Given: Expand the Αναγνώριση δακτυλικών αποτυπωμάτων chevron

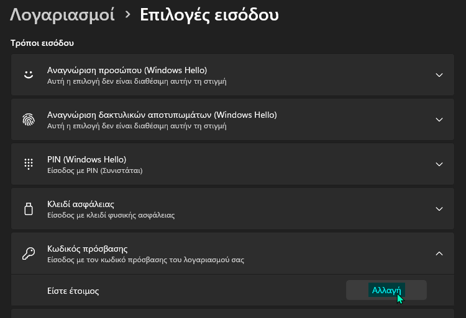Looking at the screenshot, I should [x=439, y=120].
